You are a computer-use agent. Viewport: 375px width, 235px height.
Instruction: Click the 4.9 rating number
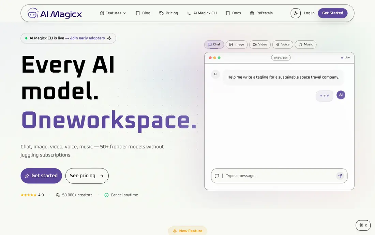[41, 195]
